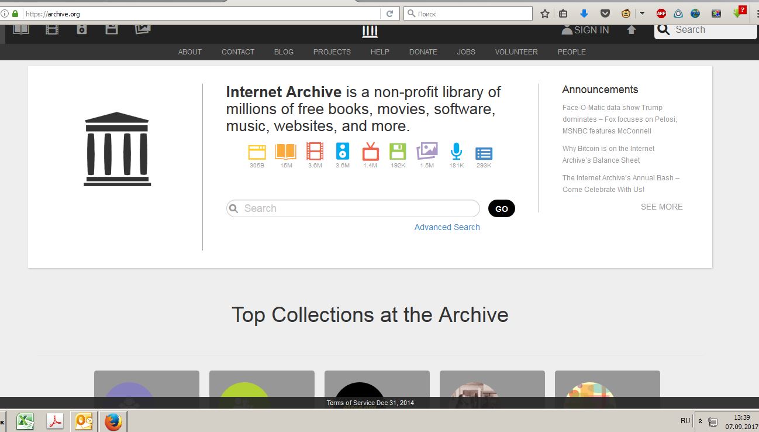Open Adobe Reader from the taskbar

pos(55,421)
